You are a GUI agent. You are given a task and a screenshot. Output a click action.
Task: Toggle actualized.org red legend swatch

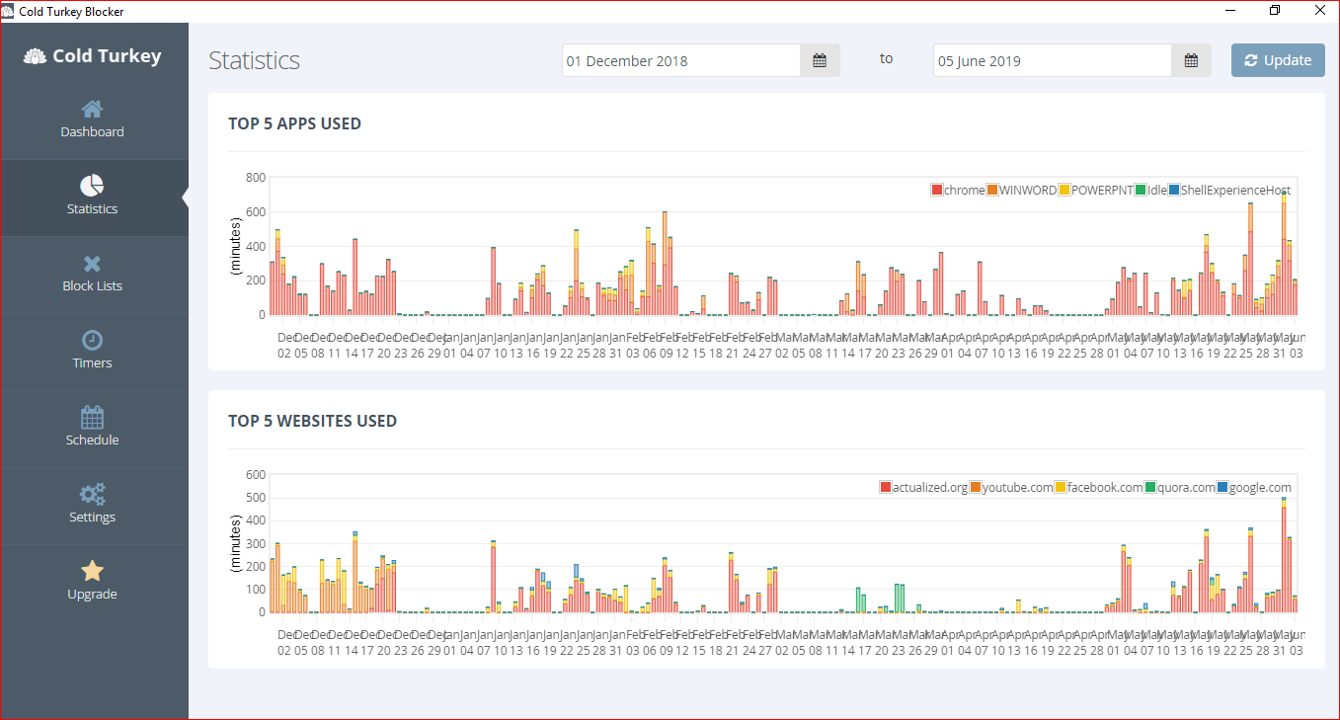[x=886, y=487]
